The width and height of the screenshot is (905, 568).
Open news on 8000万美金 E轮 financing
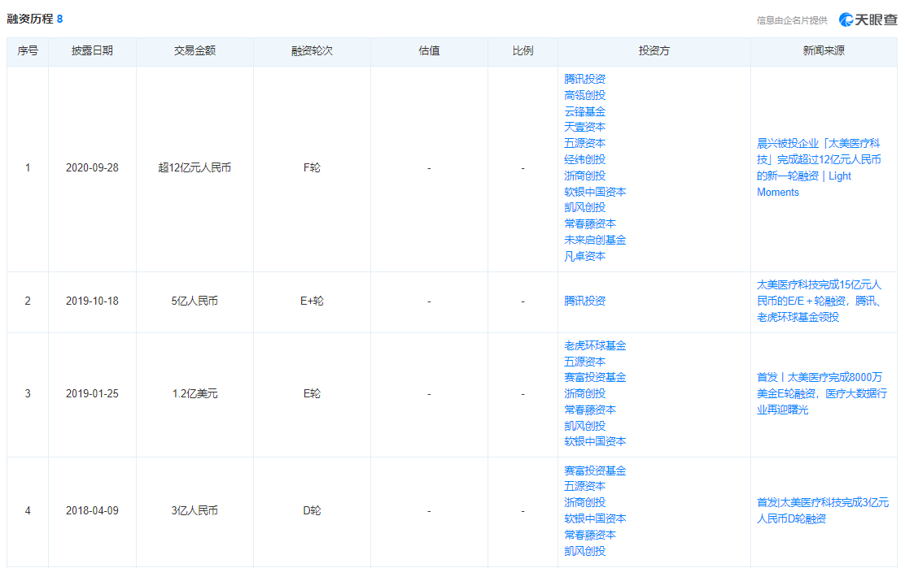pos(818,393)
